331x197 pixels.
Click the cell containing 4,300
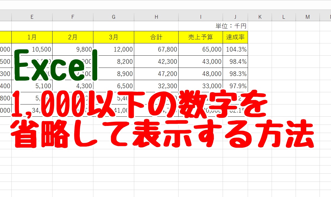point(73,86)
